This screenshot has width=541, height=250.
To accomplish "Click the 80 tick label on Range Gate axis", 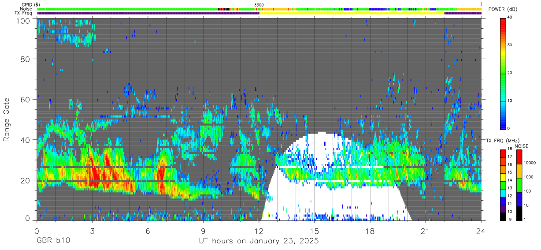I will pos(25,59).
